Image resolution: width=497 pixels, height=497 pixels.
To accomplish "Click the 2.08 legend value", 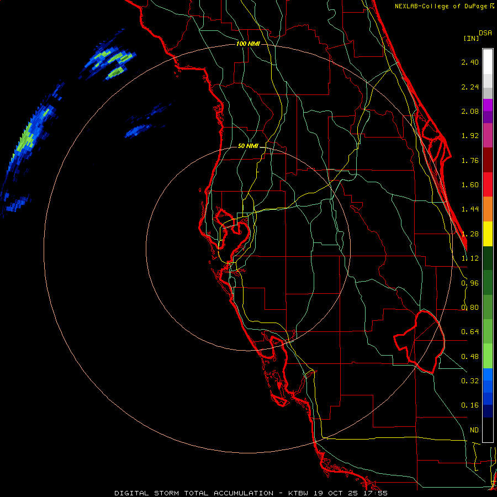I will 470,111.
